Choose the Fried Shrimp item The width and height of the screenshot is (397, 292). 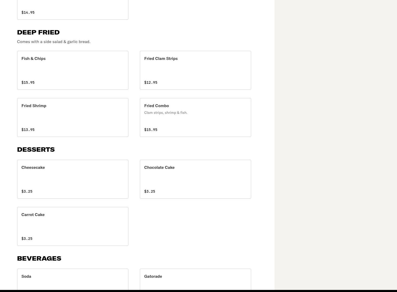73,117
